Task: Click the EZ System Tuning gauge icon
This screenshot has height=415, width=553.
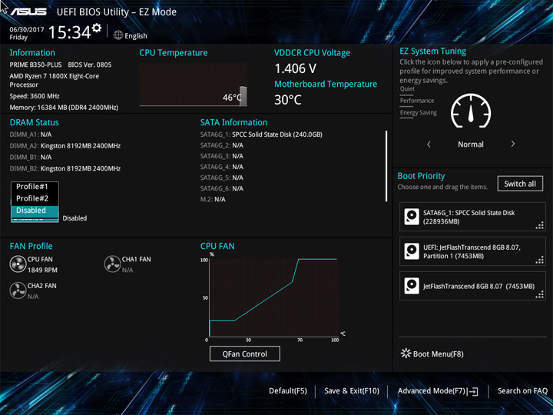Action: tap(471, 111)
